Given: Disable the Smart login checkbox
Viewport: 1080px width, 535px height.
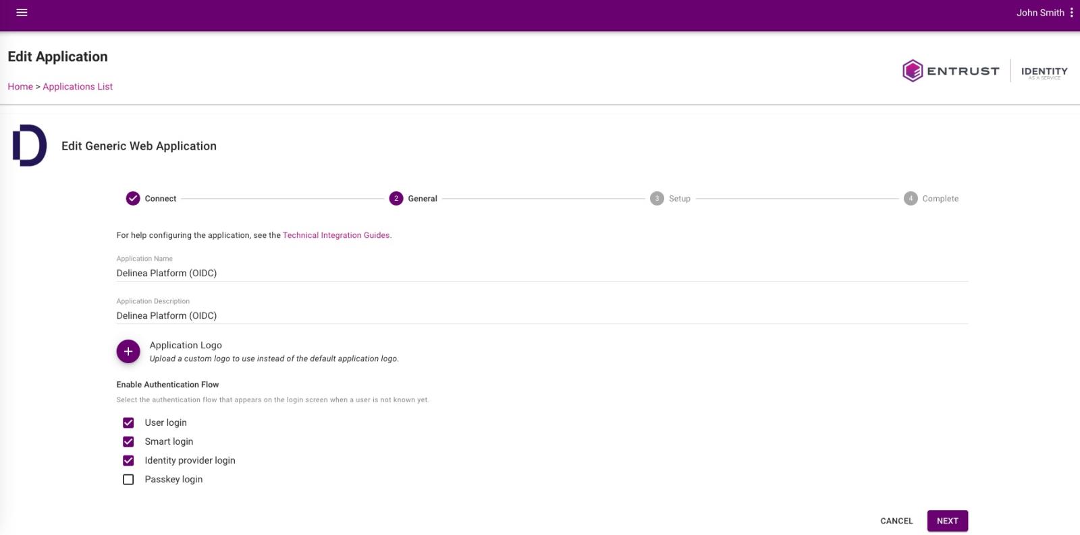Looking at the screenshot, I should coord(128,442).
